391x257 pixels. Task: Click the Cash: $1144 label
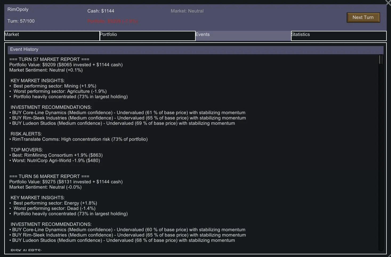tap(101, 11)
